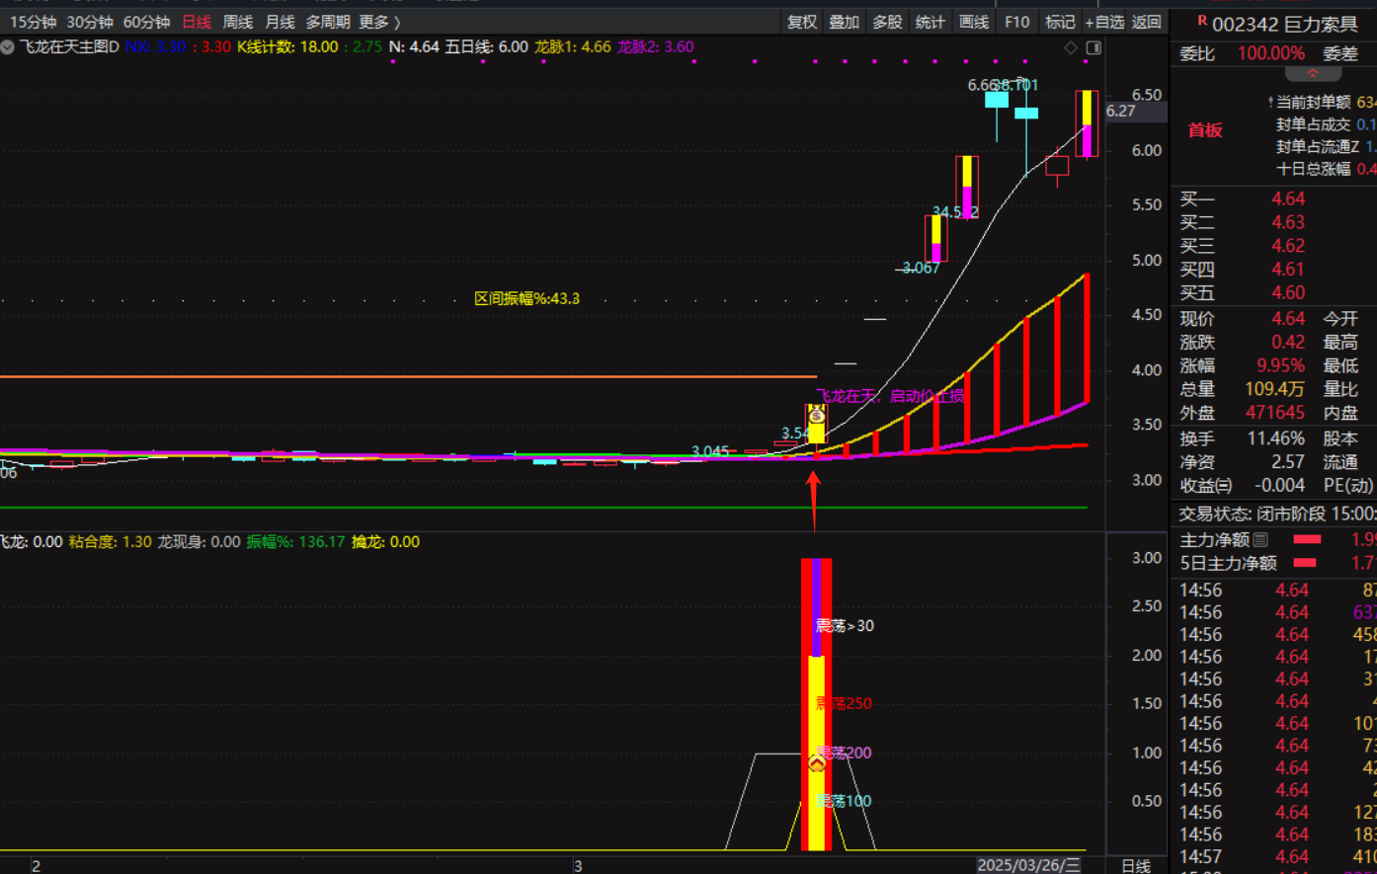Screen dimensions: 1377x874
Task: Toggle the side panel layout icon
Action: click(x=1093, y=47)
